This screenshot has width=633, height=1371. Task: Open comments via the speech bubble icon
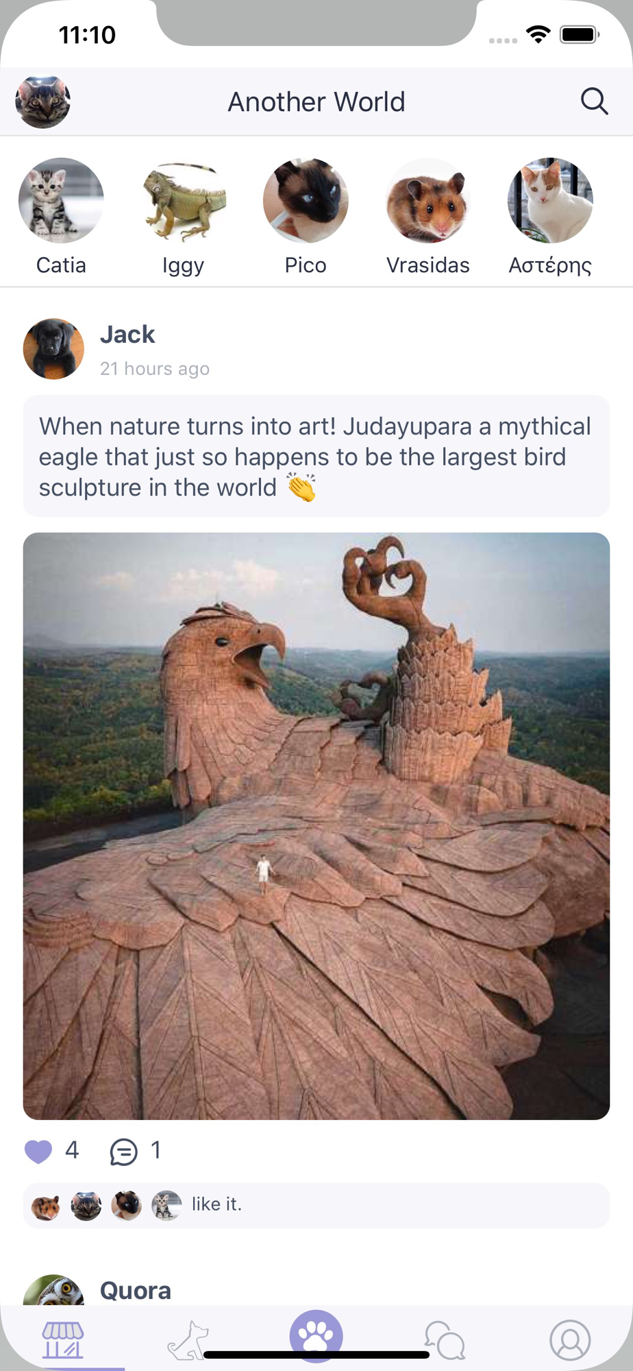tap(123, 1152)
